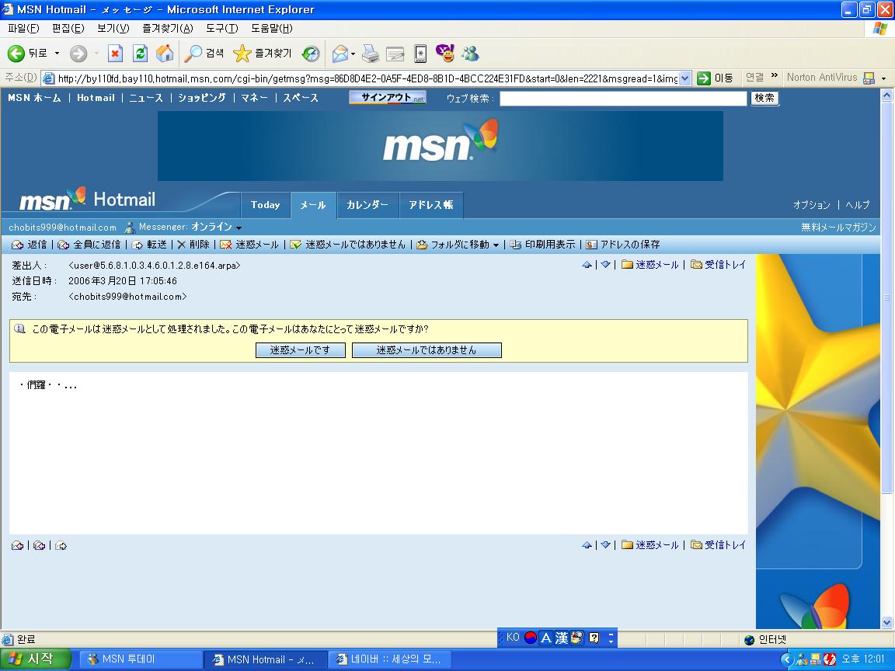Print the page with printer icon

(371, 54)
